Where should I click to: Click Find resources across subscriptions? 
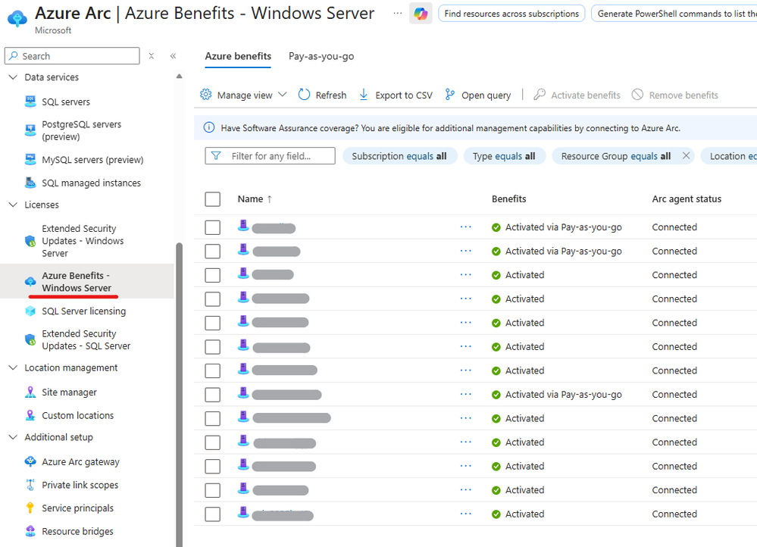point(511,14)
